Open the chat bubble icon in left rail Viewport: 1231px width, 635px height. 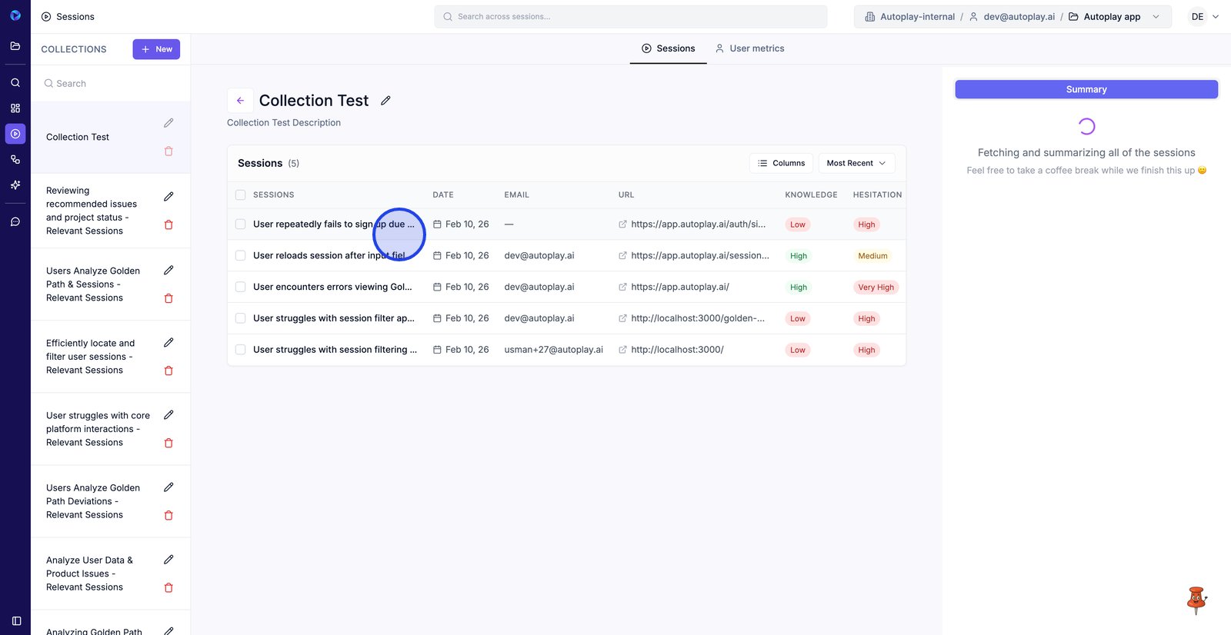tap(15, 221)
